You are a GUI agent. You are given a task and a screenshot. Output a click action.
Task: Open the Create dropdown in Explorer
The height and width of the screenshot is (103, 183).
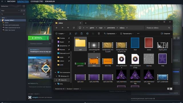(60, 34)
